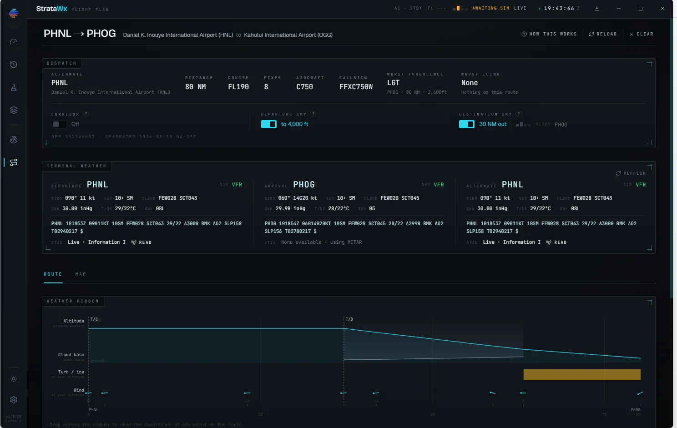Switch to the MAP tab
Screen dimensions: 677x428
point(81,274)
